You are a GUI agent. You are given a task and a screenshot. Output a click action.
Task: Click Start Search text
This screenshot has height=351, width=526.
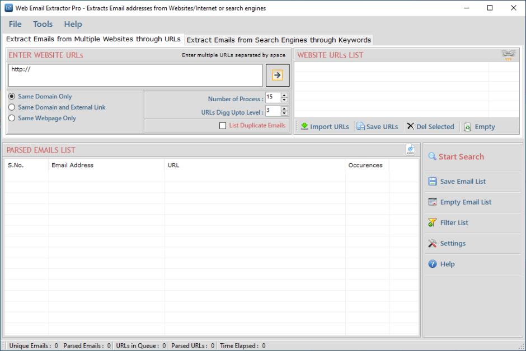461,156
